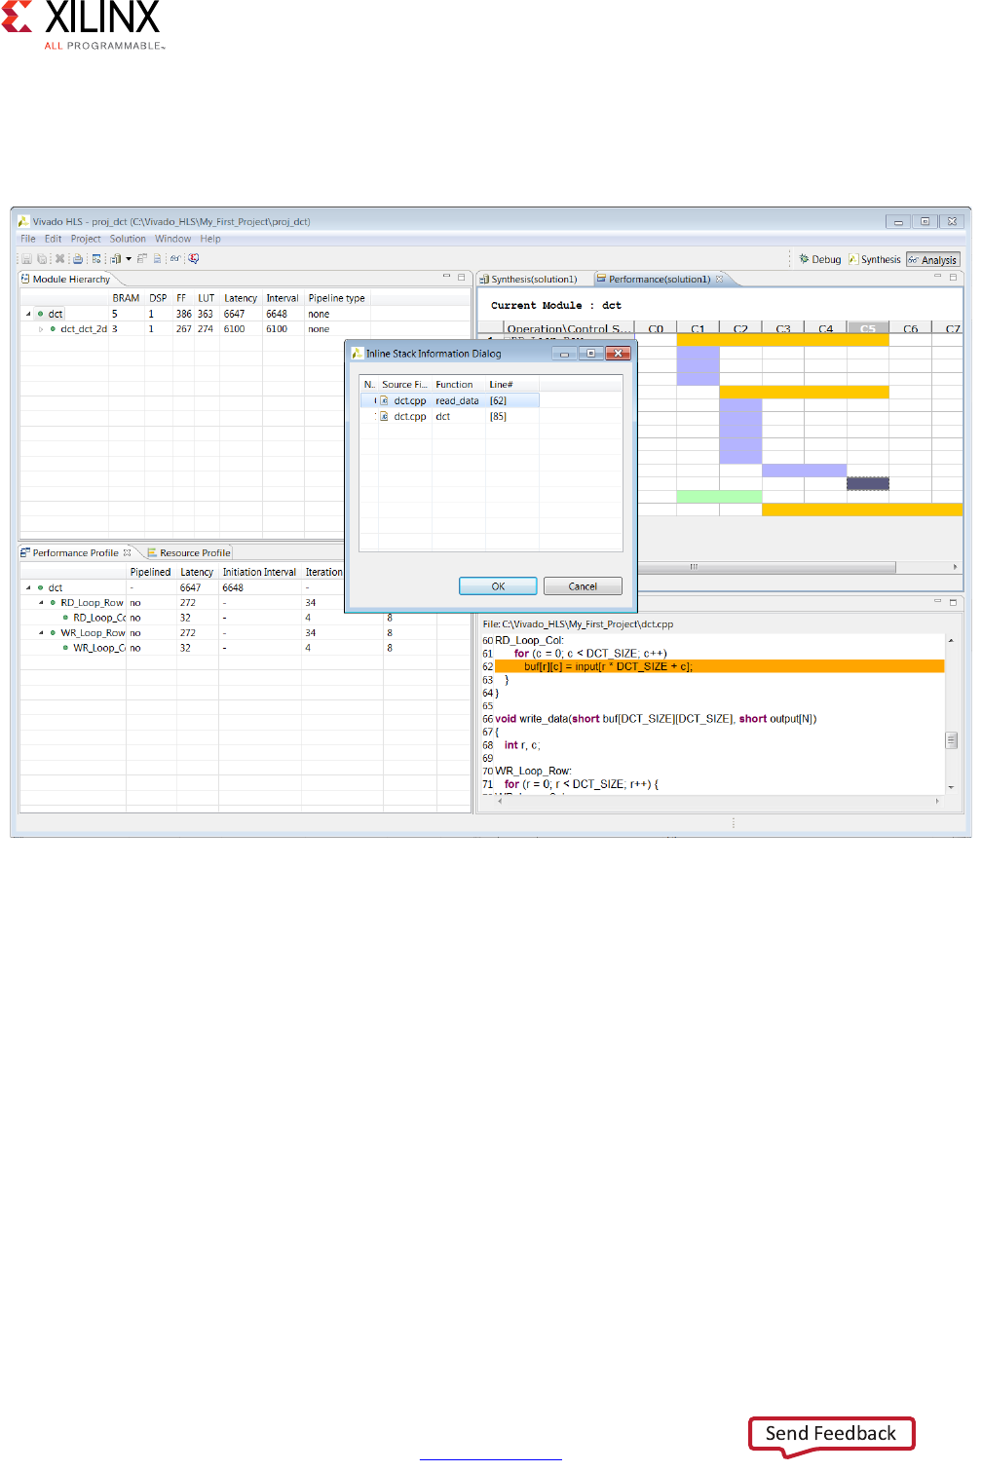Click the vertical scrollbar thumb in source view
Image resolution: width=982 pixels, height=1471 pixels.
point(951,740)
